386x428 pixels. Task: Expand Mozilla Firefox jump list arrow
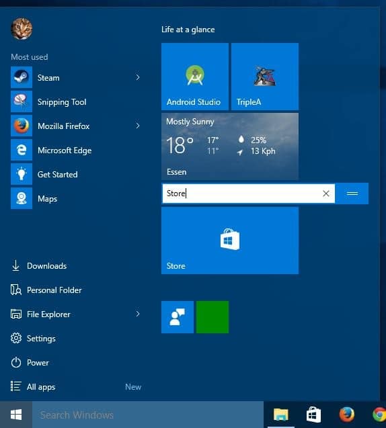pyautogui.click(x=138, y=126)
